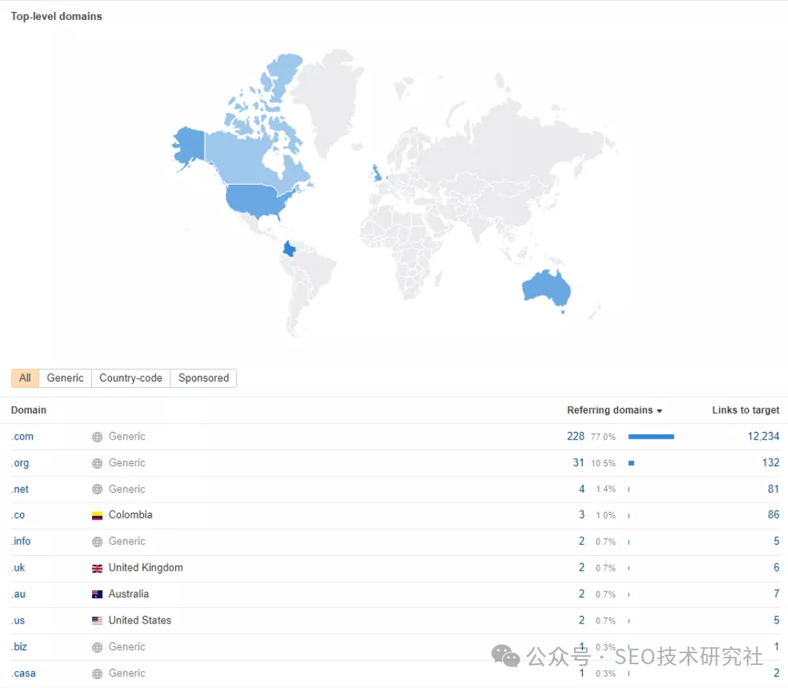Click the Australia flag icon
The width and height of the screenshot is (788, 688).
pyautogui.click(x=97, y=594)
